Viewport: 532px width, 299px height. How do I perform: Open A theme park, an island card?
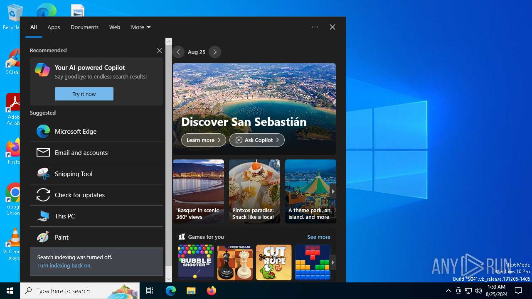310,191
